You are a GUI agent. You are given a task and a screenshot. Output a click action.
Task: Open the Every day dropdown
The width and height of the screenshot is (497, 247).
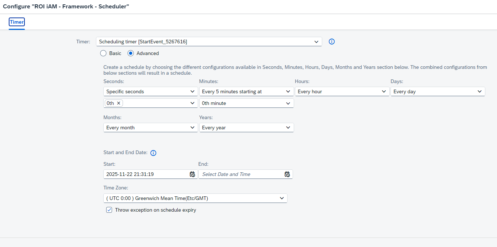(480, 91)
